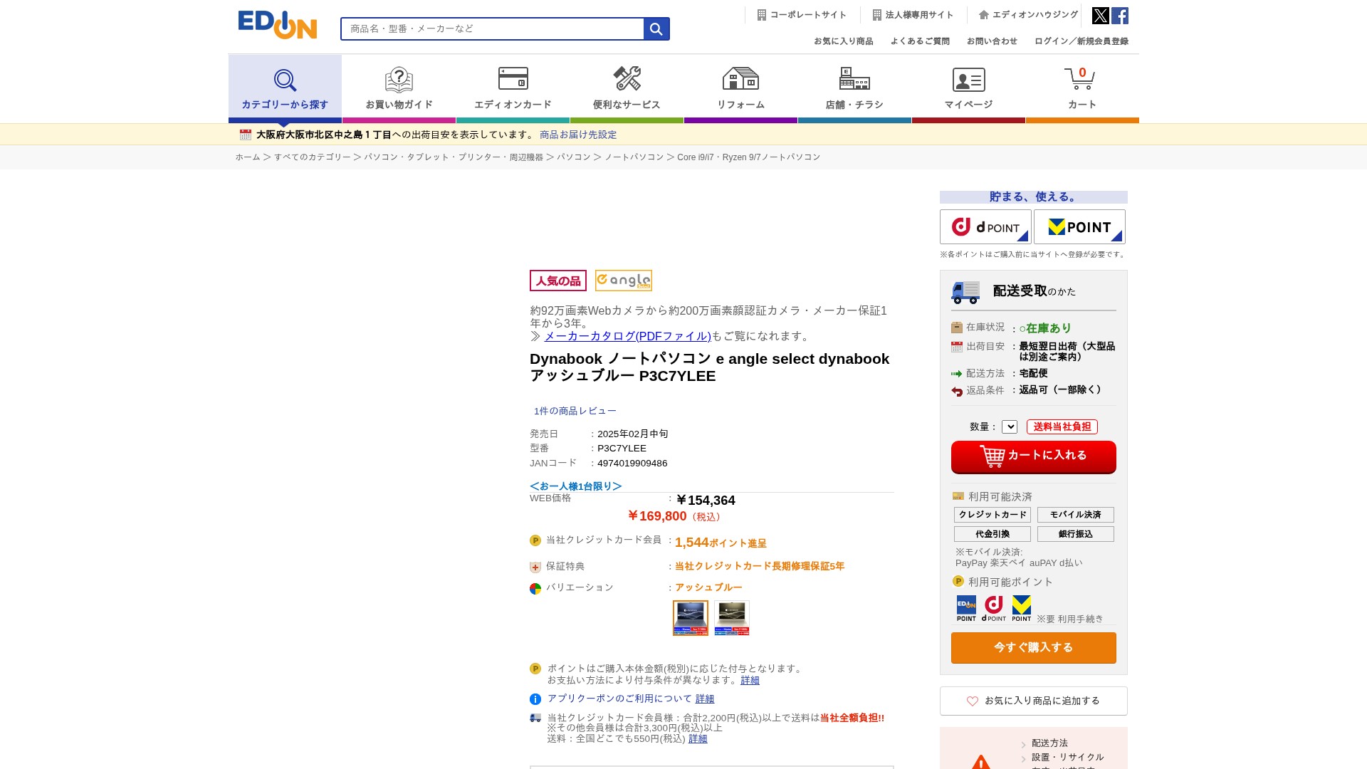
Task: Open the Facebook icon
Action: click(1120, 16)
